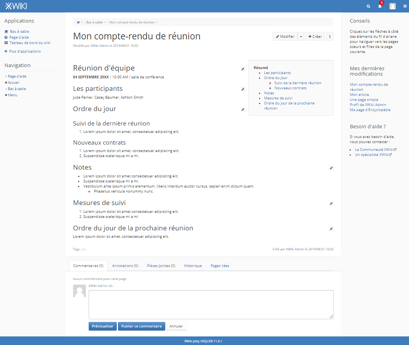Cancel the comment with 'Annuler'
Viewport: 409px width, 345px height.
[x=176, y=326]
